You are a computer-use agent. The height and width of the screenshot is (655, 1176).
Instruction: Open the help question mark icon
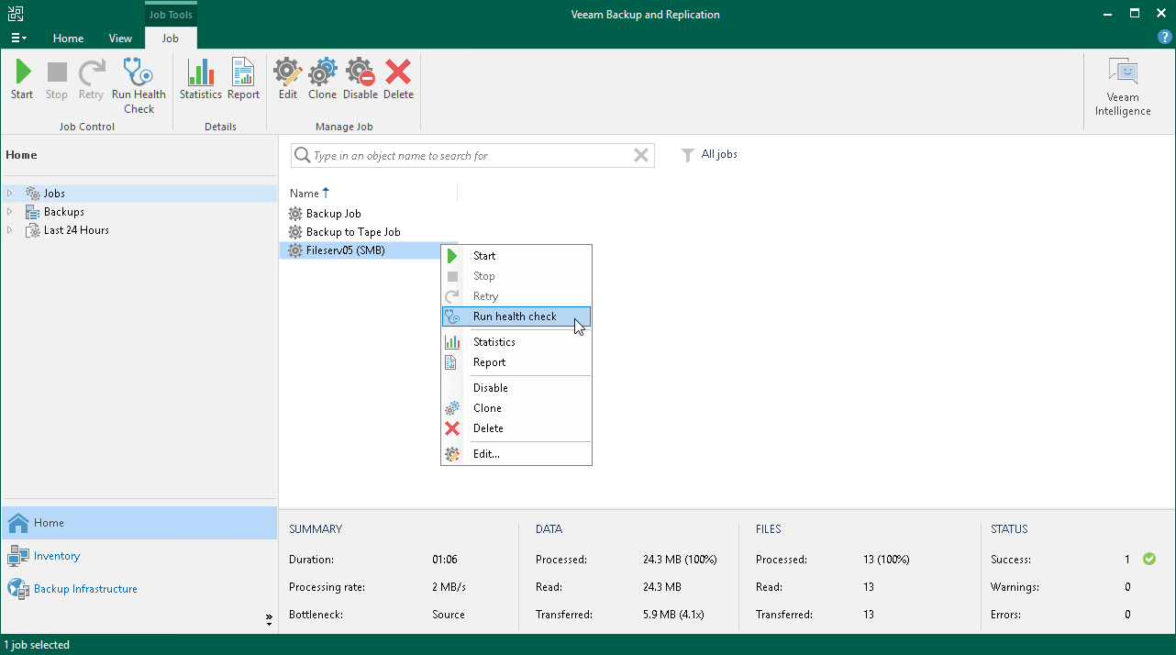[x=1165, y=37]
